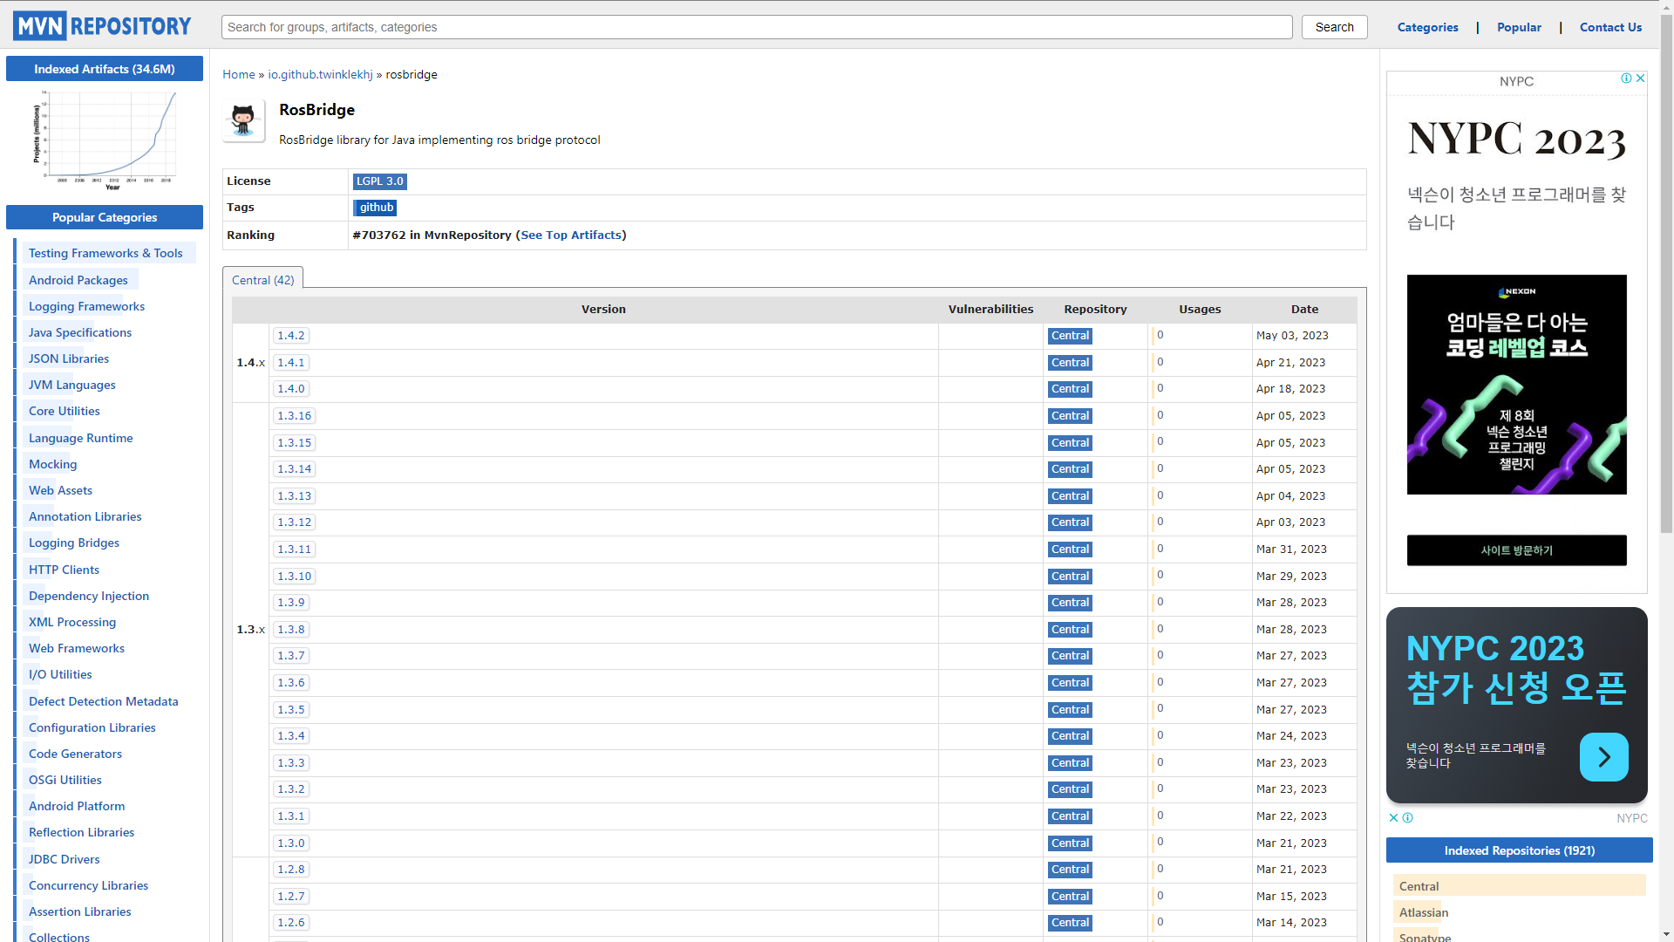Expand the 1.3.x version group

tap(248, 628)
